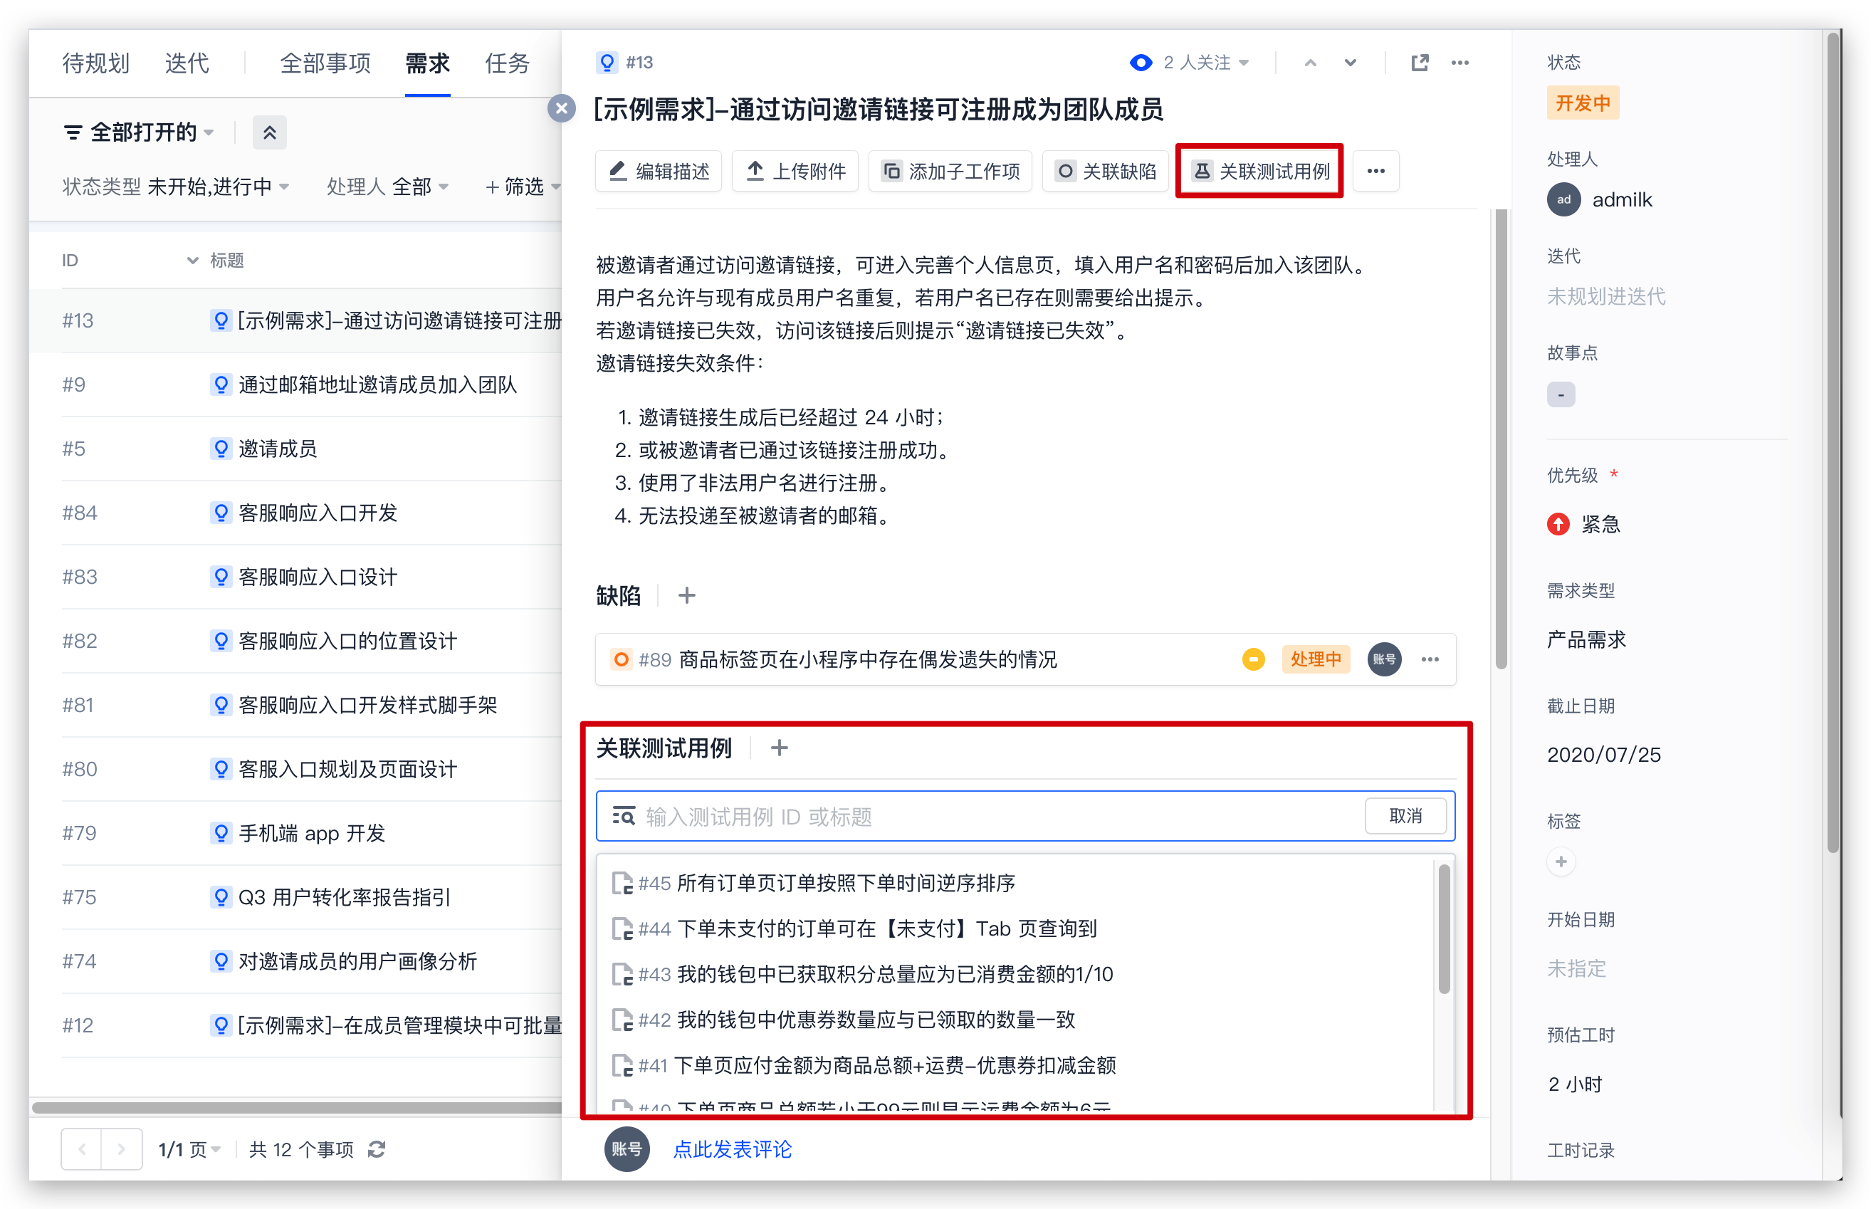Viewport: 1871px width, 1209px height.
Task: Collapse filters with double-chevron button
Action: pos(270,132)
